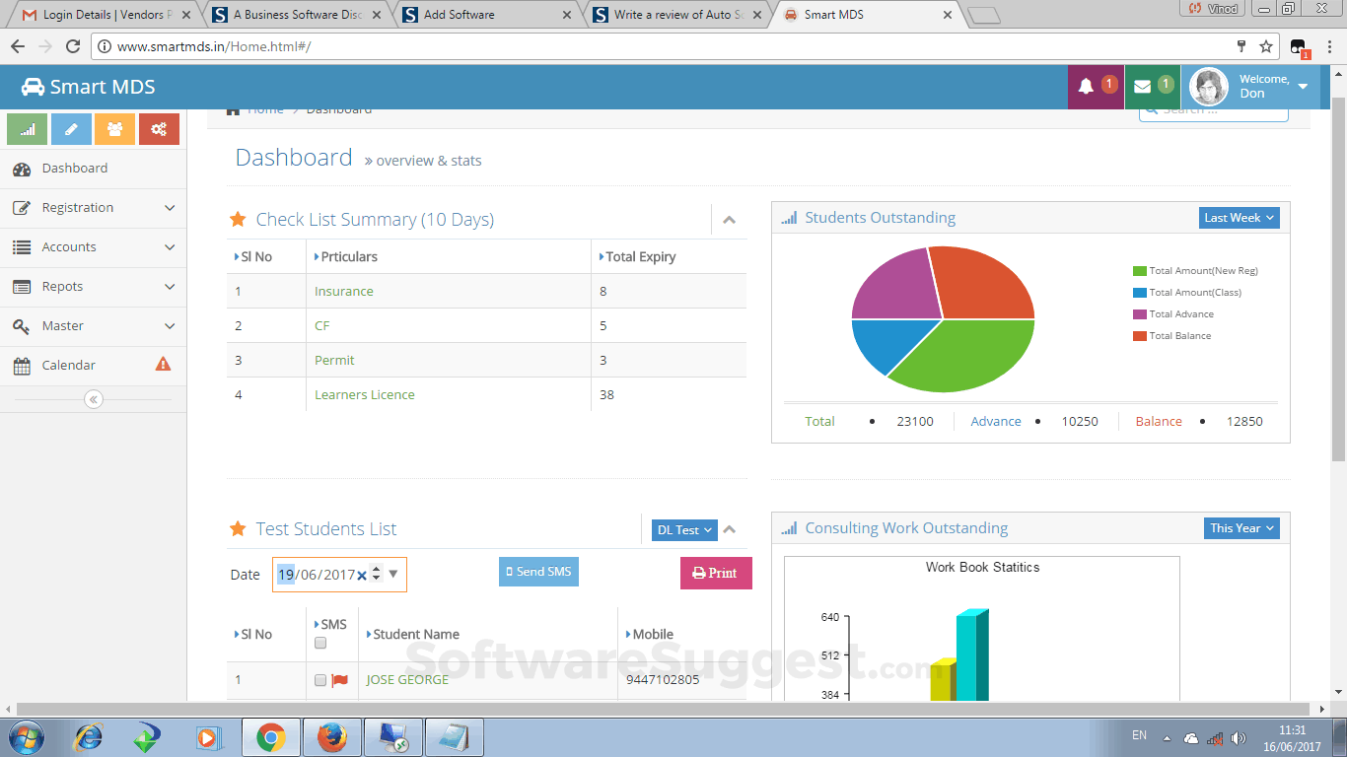Open the Dashboard sidebar item
This screenshot has width=1347, height=757.
(x=93, y=169)
